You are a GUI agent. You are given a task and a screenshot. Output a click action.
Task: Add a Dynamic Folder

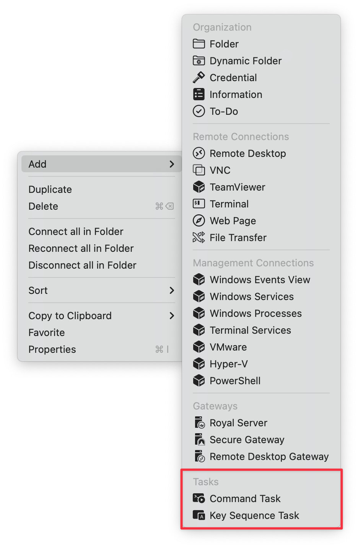pos(261,61)
